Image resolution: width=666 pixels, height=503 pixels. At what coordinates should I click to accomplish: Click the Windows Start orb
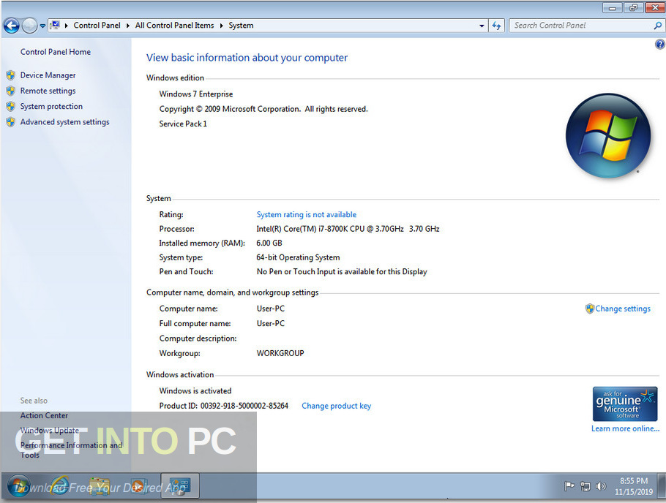[19, 487]
